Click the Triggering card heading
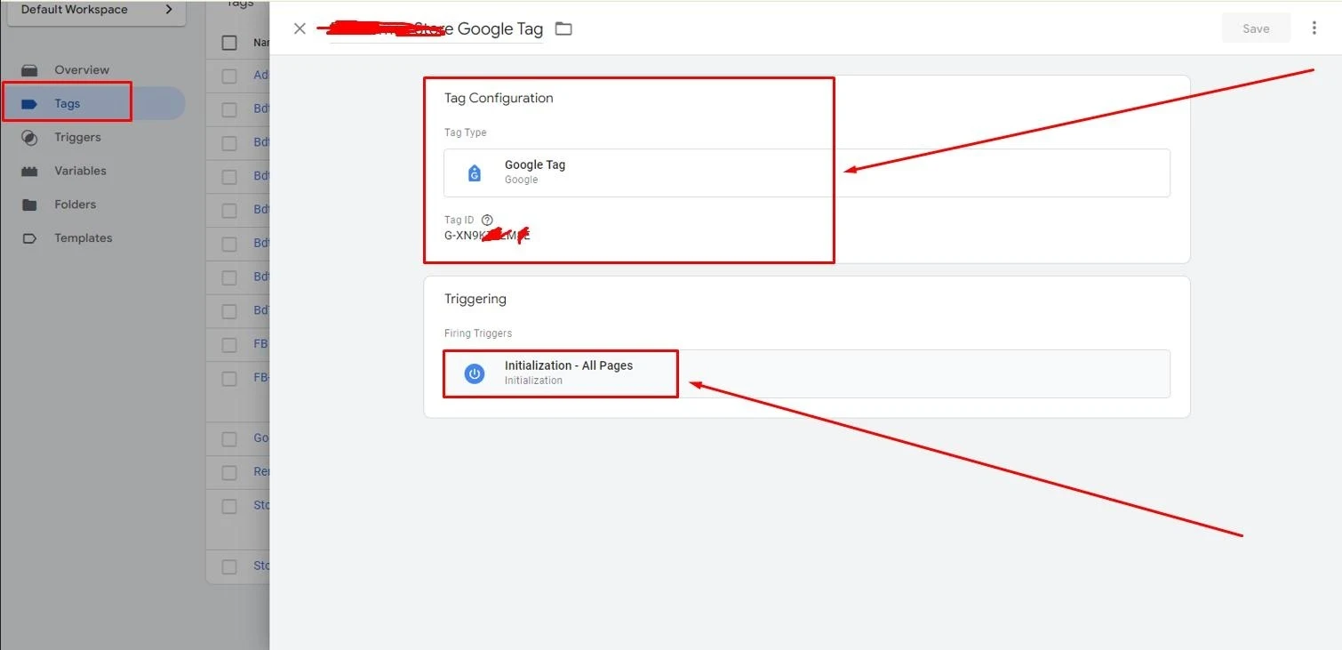The width and height of the screenshot is (1342, 650). tap(475, 299)
